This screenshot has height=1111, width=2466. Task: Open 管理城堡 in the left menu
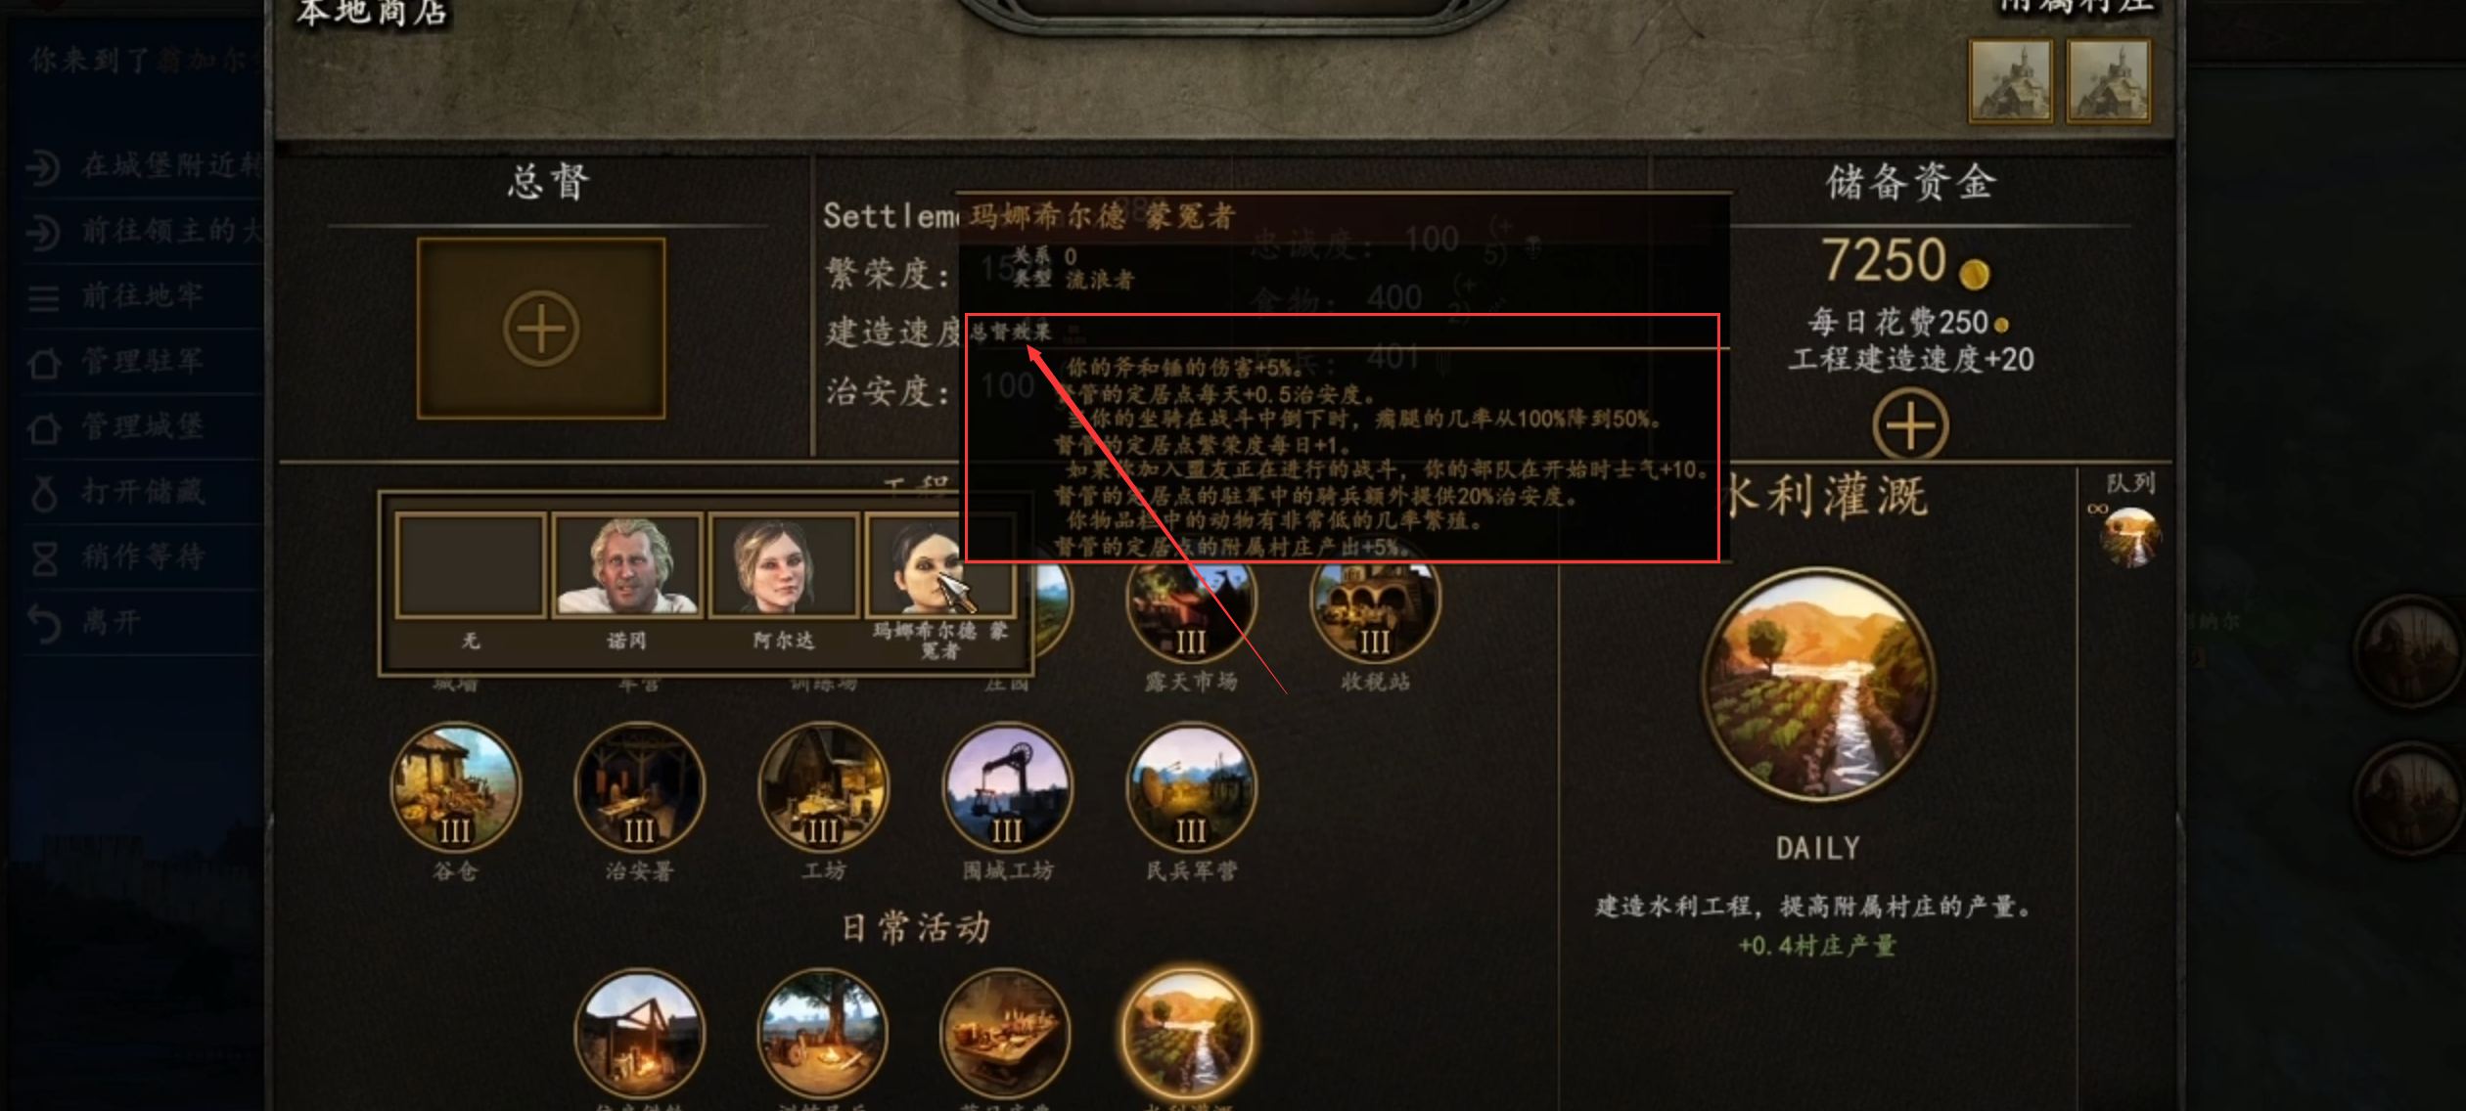(143, 426)
